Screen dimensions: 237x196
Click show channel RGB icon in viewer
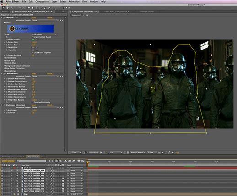pos(107,152)
